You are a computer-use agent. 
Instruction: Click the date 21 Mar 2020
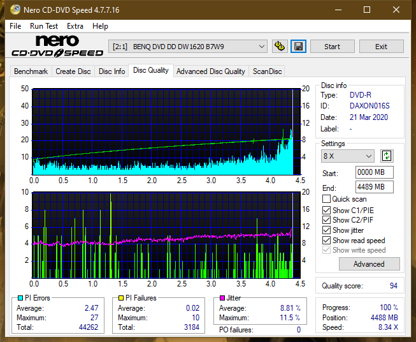pos(369,117)
